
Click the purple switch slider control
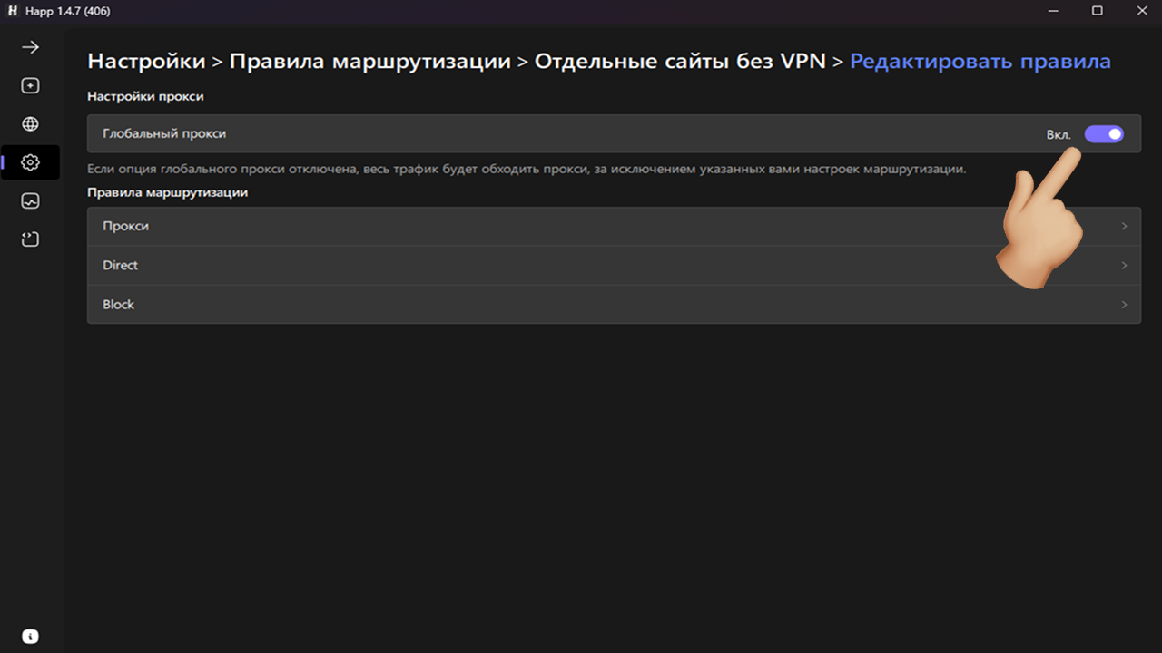tap(1104, 133)
